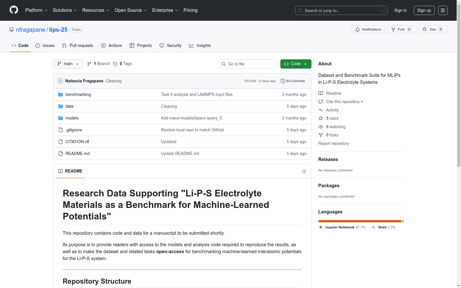Click the .gitignore file icon

[x=61, y=130]
